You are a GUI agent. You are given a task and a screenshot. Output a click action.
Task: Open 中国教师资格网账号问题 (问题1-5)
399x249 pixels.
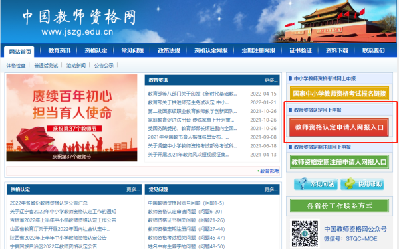point(186,203)
